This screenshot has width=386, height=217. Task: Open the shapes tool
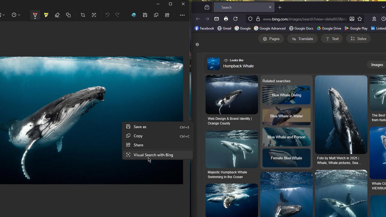pos(68,15)
